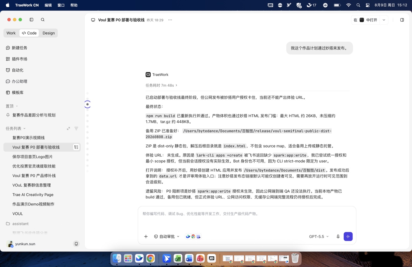The width and height of the screenshot is (412, 267).
Task: Click the active blue circular progress marker
Action: click(87, 104)
